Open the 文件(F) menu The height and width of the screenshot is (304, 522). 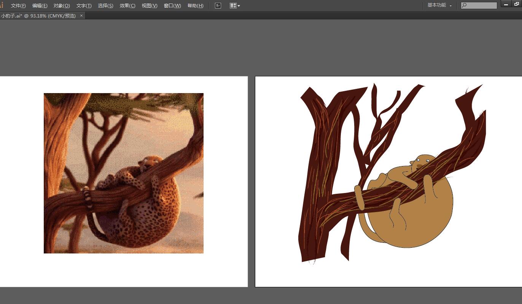[18, 6]
